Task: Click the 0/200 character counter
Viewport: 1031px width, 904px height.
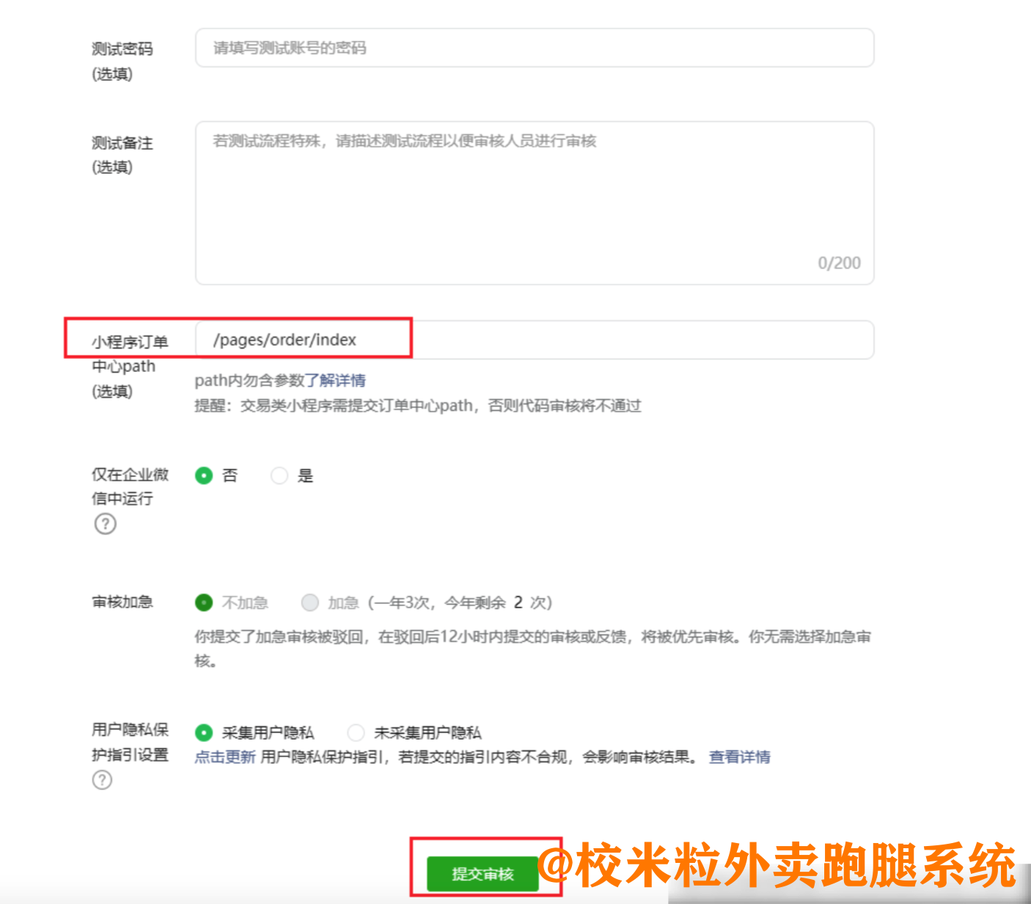Action: pyautogui.click(x=840, y=262)
